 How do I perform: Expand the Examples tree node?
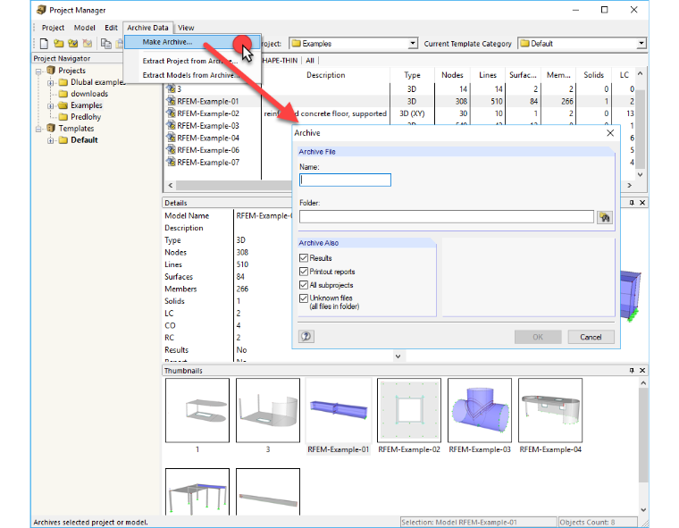51,105
